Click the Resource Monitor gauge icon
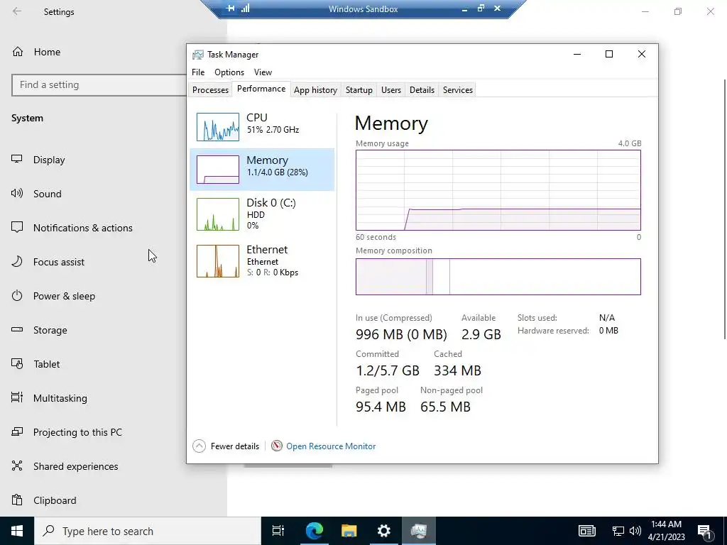 [x=277, y=446]
